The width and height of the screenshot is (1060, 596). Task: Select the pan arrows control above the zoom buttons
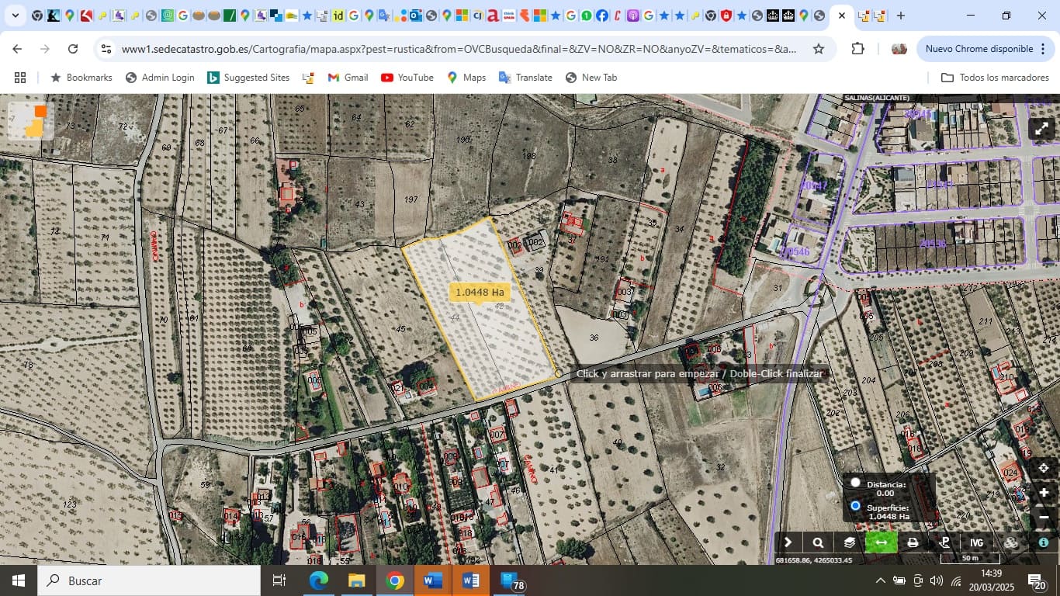1044,467
